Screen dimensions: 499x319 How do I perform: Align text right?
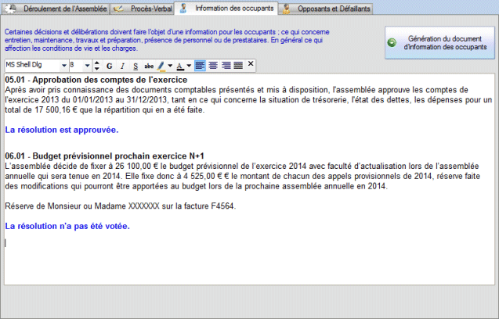226,66
